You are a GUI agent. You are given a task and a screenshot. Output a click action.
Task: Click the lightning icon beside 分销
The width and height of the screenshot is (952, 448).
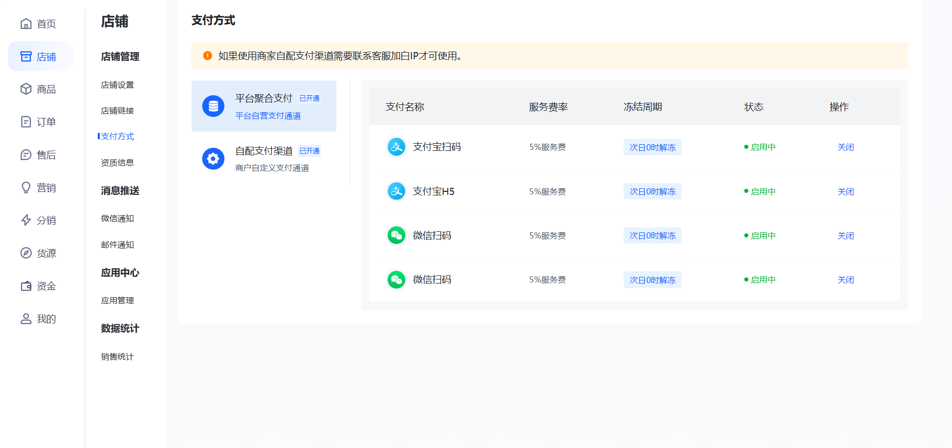(26, 220)
